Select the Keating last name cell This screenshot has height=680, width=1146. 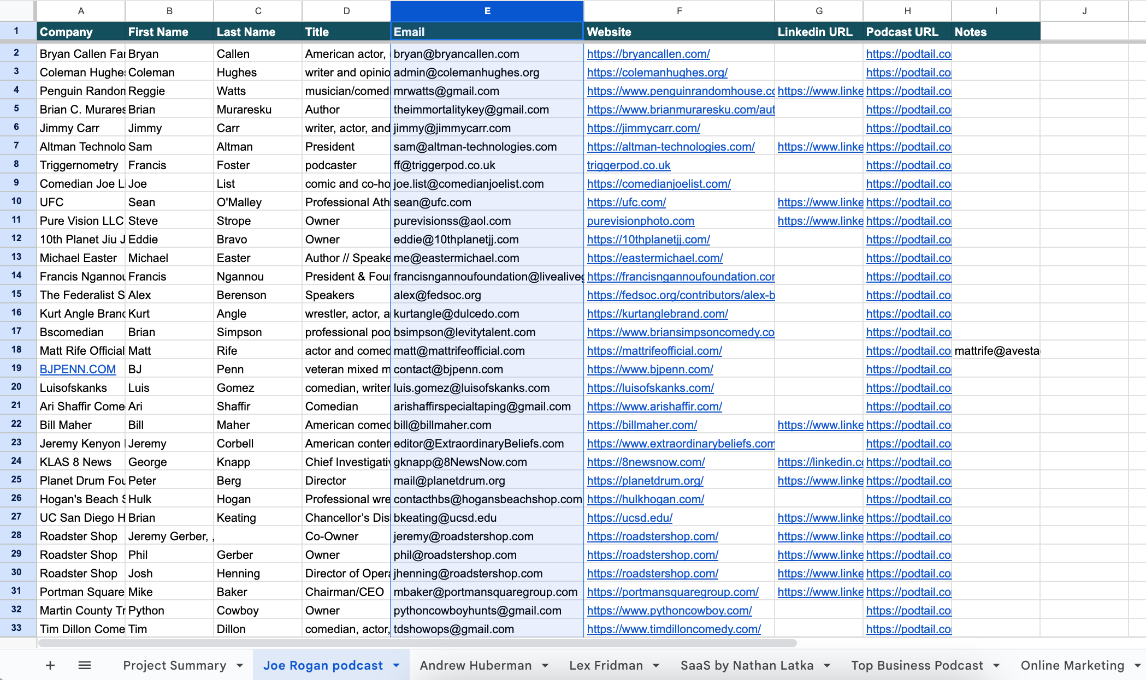point(258,518)
